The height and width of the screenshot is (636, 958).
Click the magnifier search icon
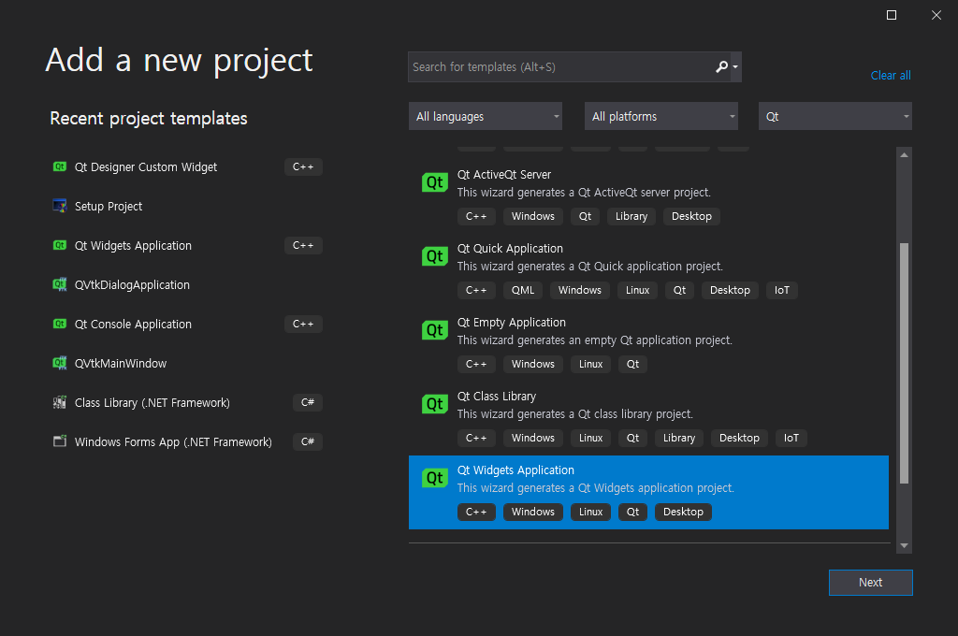721,66
